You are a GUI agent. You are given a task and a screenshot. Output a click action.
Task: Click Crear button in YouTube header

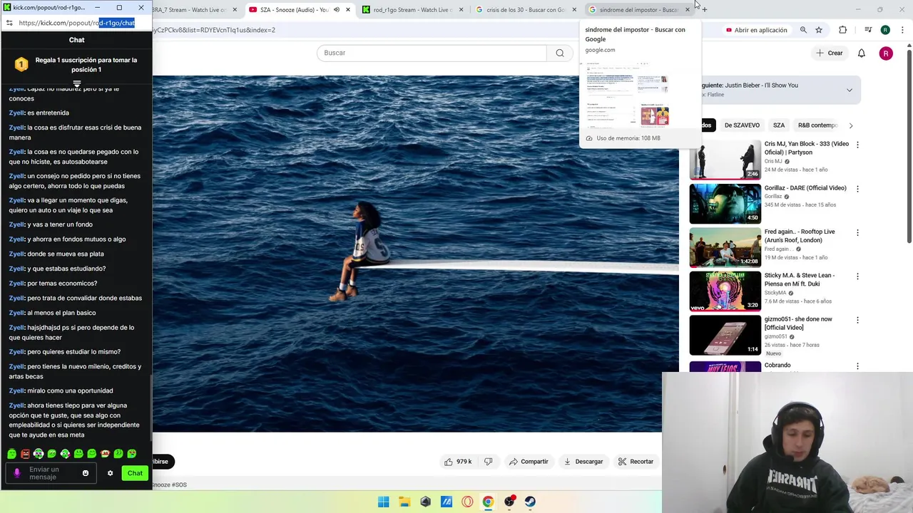tap(830, 53)
